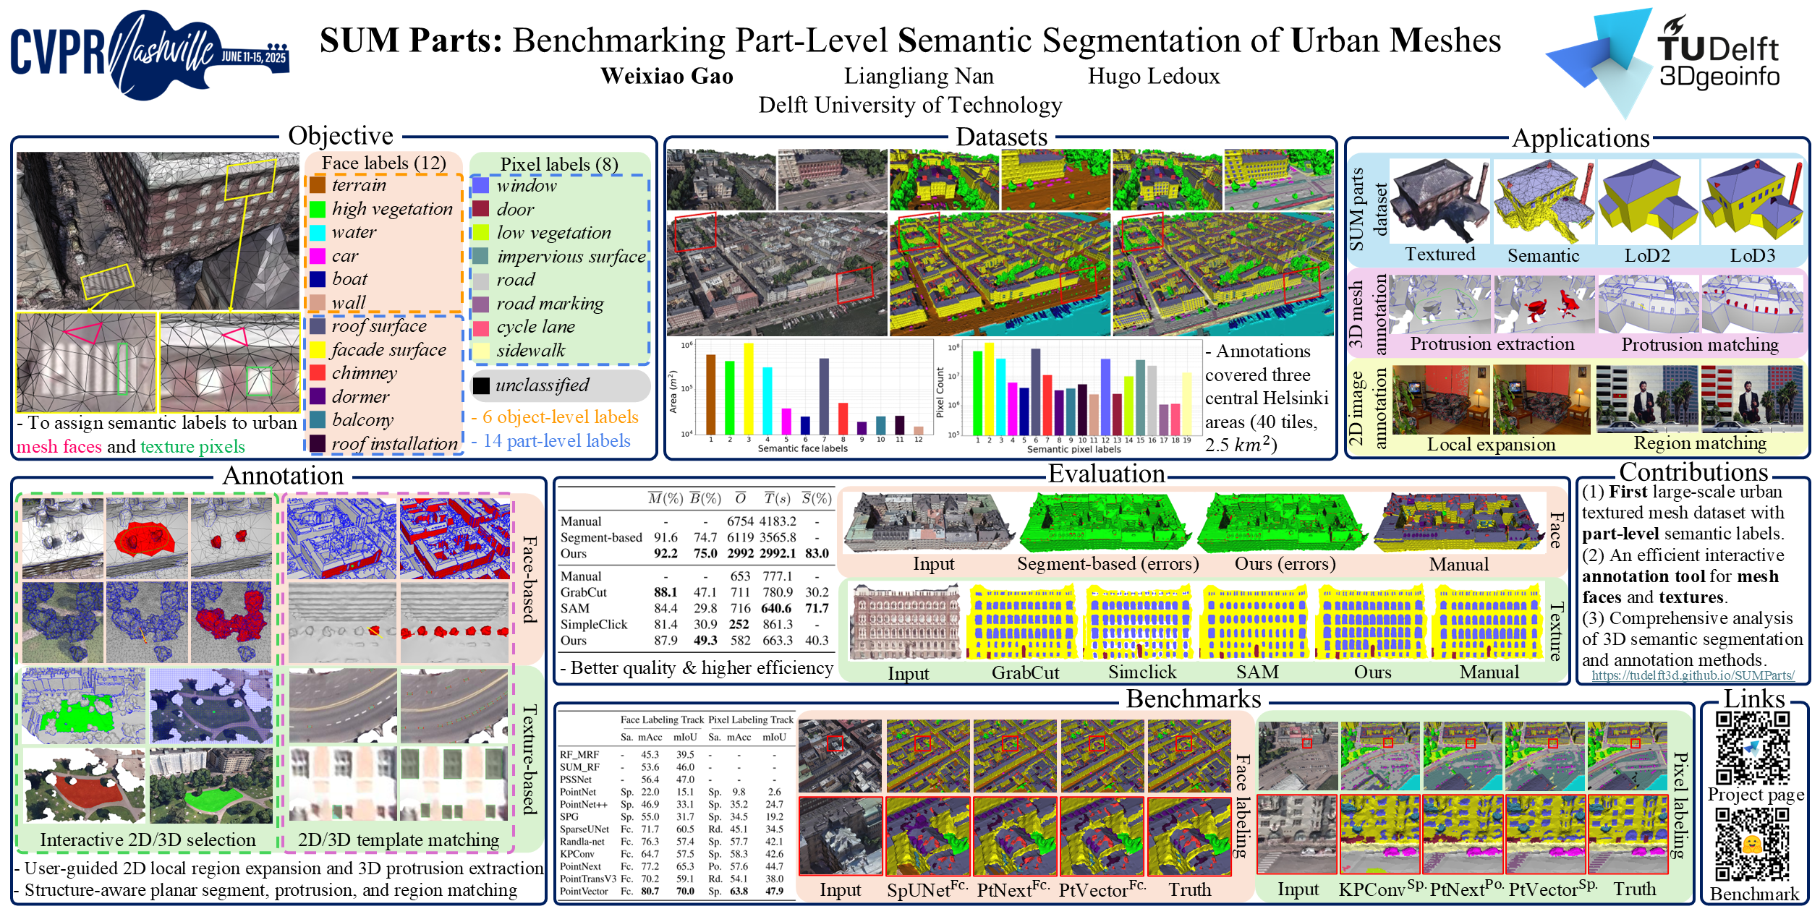Click the LoD3 building model thumbnail
The height and width of the screenshot is (914, 1820).
point(1751,201)
